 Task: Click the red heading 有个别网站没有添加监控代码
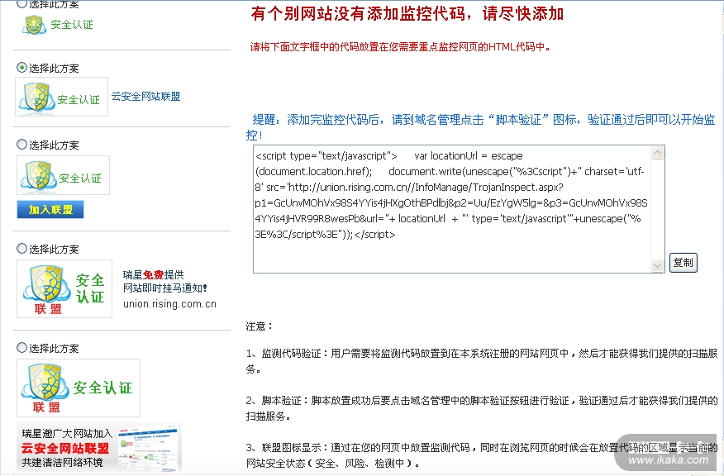pyautogui.click(x=407, y=14)
